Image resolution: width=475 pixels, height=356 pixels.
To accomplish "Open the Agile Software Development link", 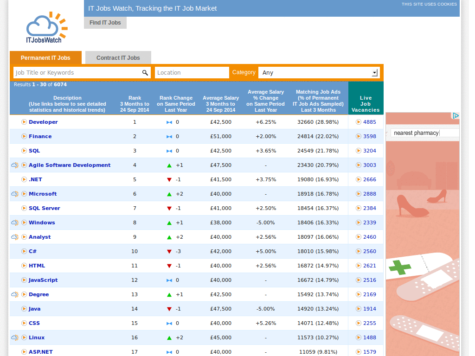I will tap(70, 165).
